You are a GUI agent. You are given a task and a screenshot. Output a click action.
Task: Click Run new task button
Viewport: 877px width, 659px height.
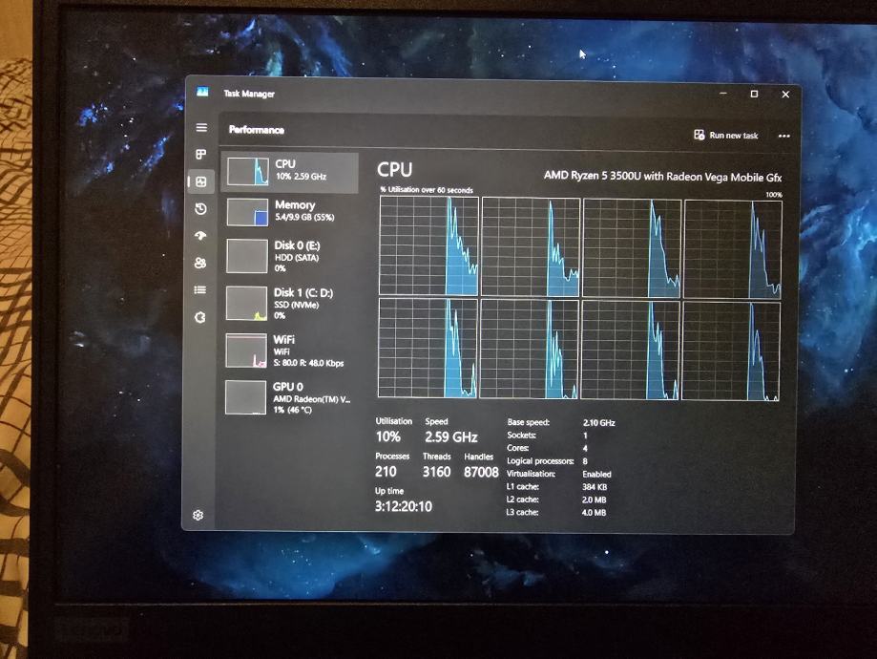click(725, 135)
